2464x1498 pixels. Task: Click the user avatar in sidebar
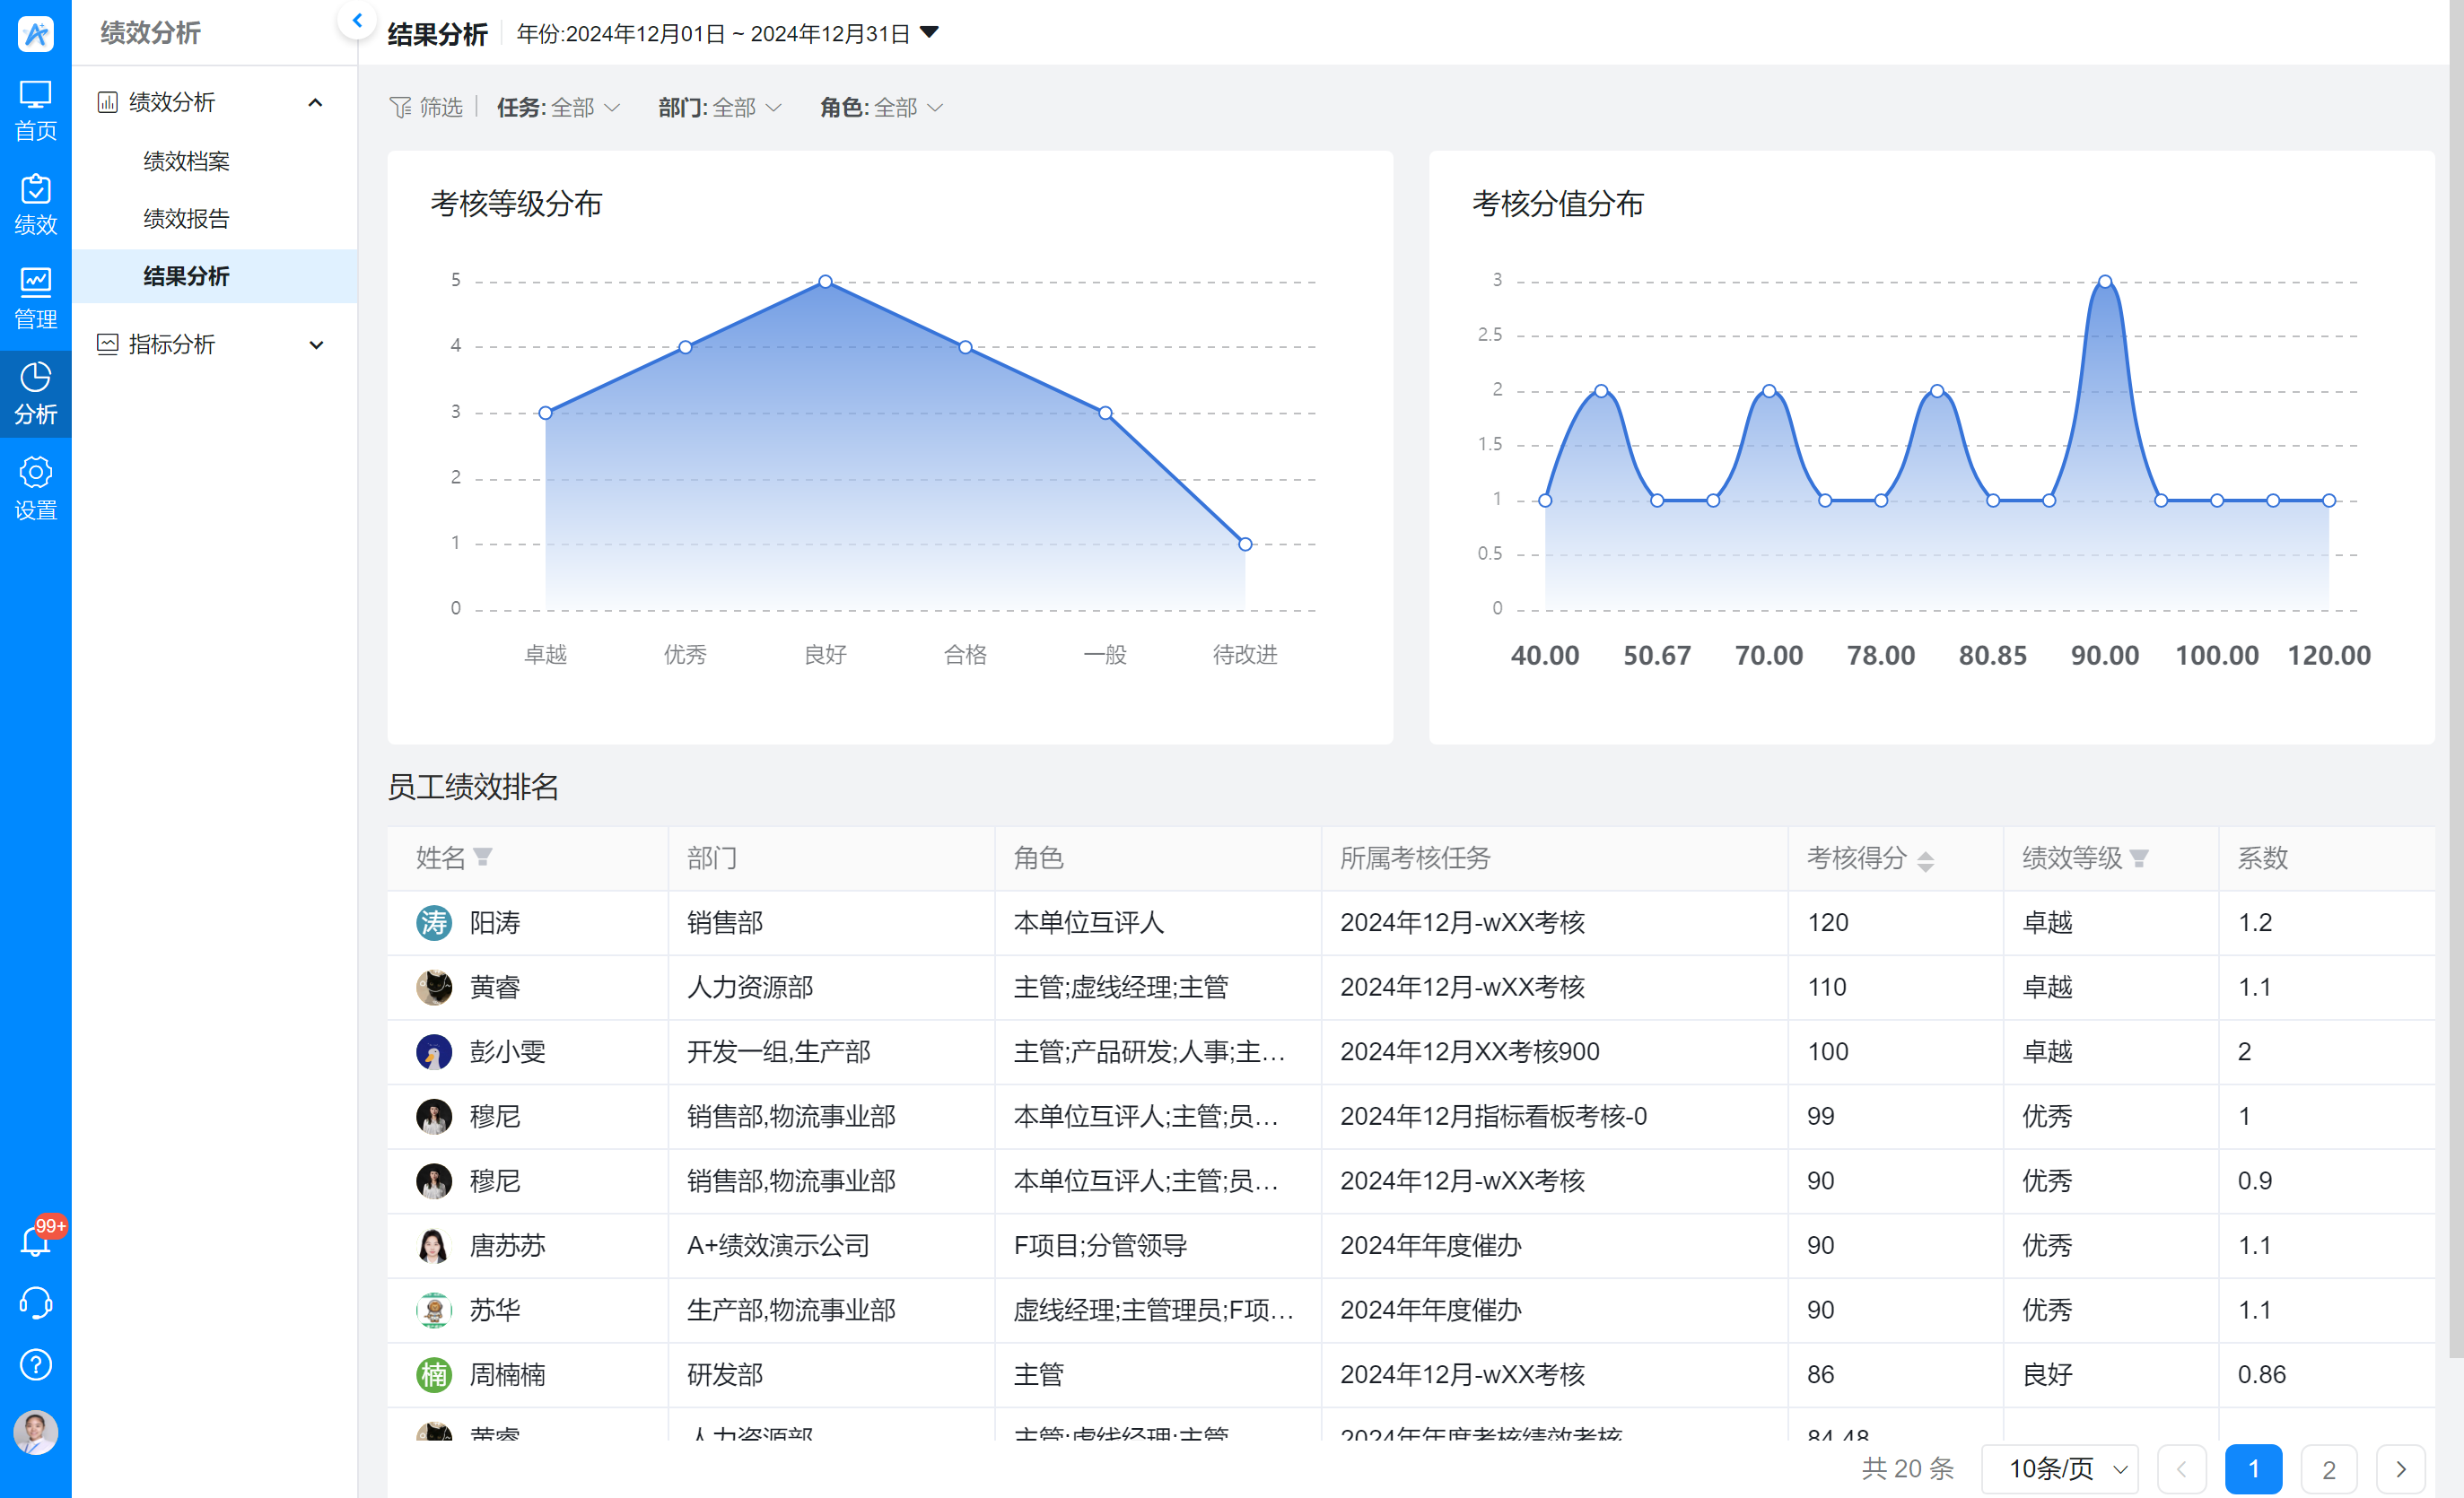(x=35, y=1432)
